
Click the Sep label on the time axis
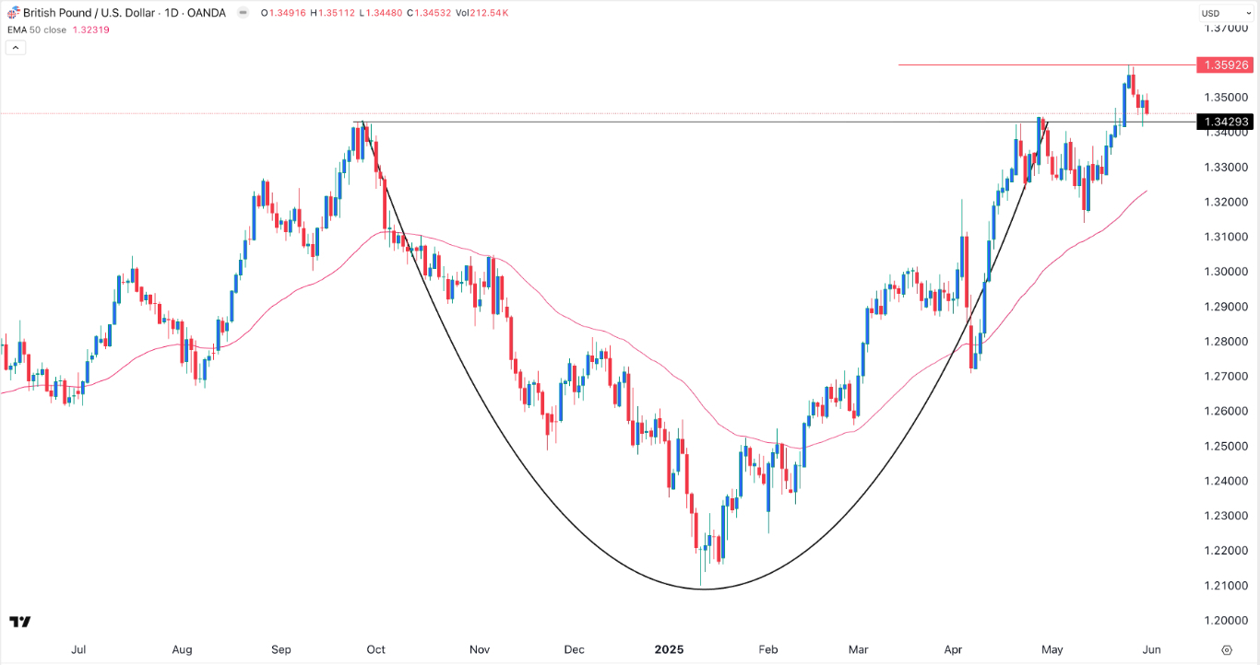coord(280,649)
